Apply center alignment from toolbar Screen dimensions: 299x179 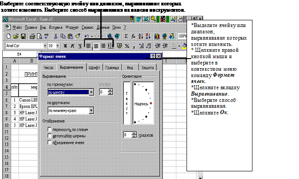coord(96,46)
